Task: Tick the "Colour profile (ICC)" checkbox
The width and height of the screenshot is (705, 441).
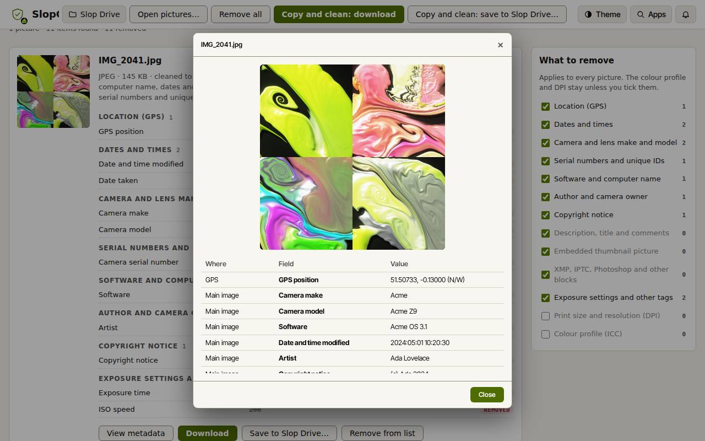Action: (545, 334)
